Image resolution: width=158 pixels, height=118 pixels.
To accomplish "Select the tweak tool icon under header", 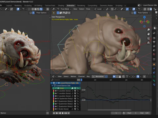I will tap(54, 13).
